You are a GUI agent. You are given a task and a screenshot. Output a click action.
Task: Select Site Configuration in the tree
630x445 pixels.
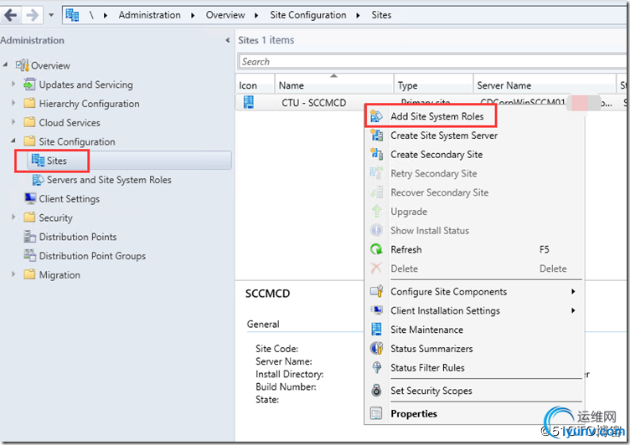tap(76, 141)
